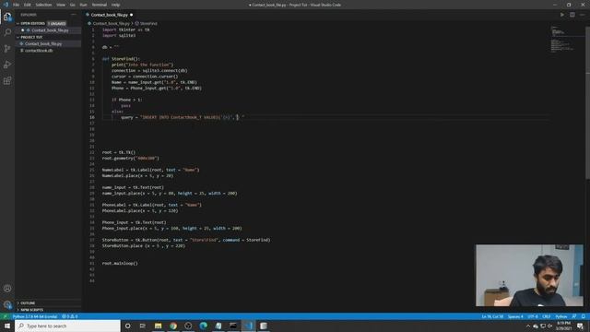Click the taskbar search box
The height and width of the screenshot is (332, 590).
(x=67, y=326)
